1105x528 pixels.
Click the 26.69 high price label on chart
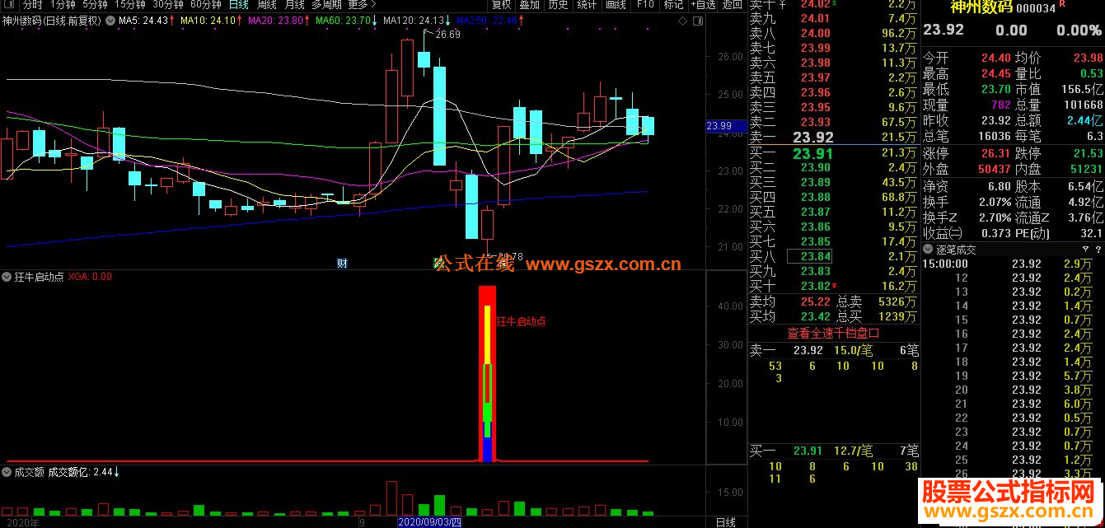(447, 35)
